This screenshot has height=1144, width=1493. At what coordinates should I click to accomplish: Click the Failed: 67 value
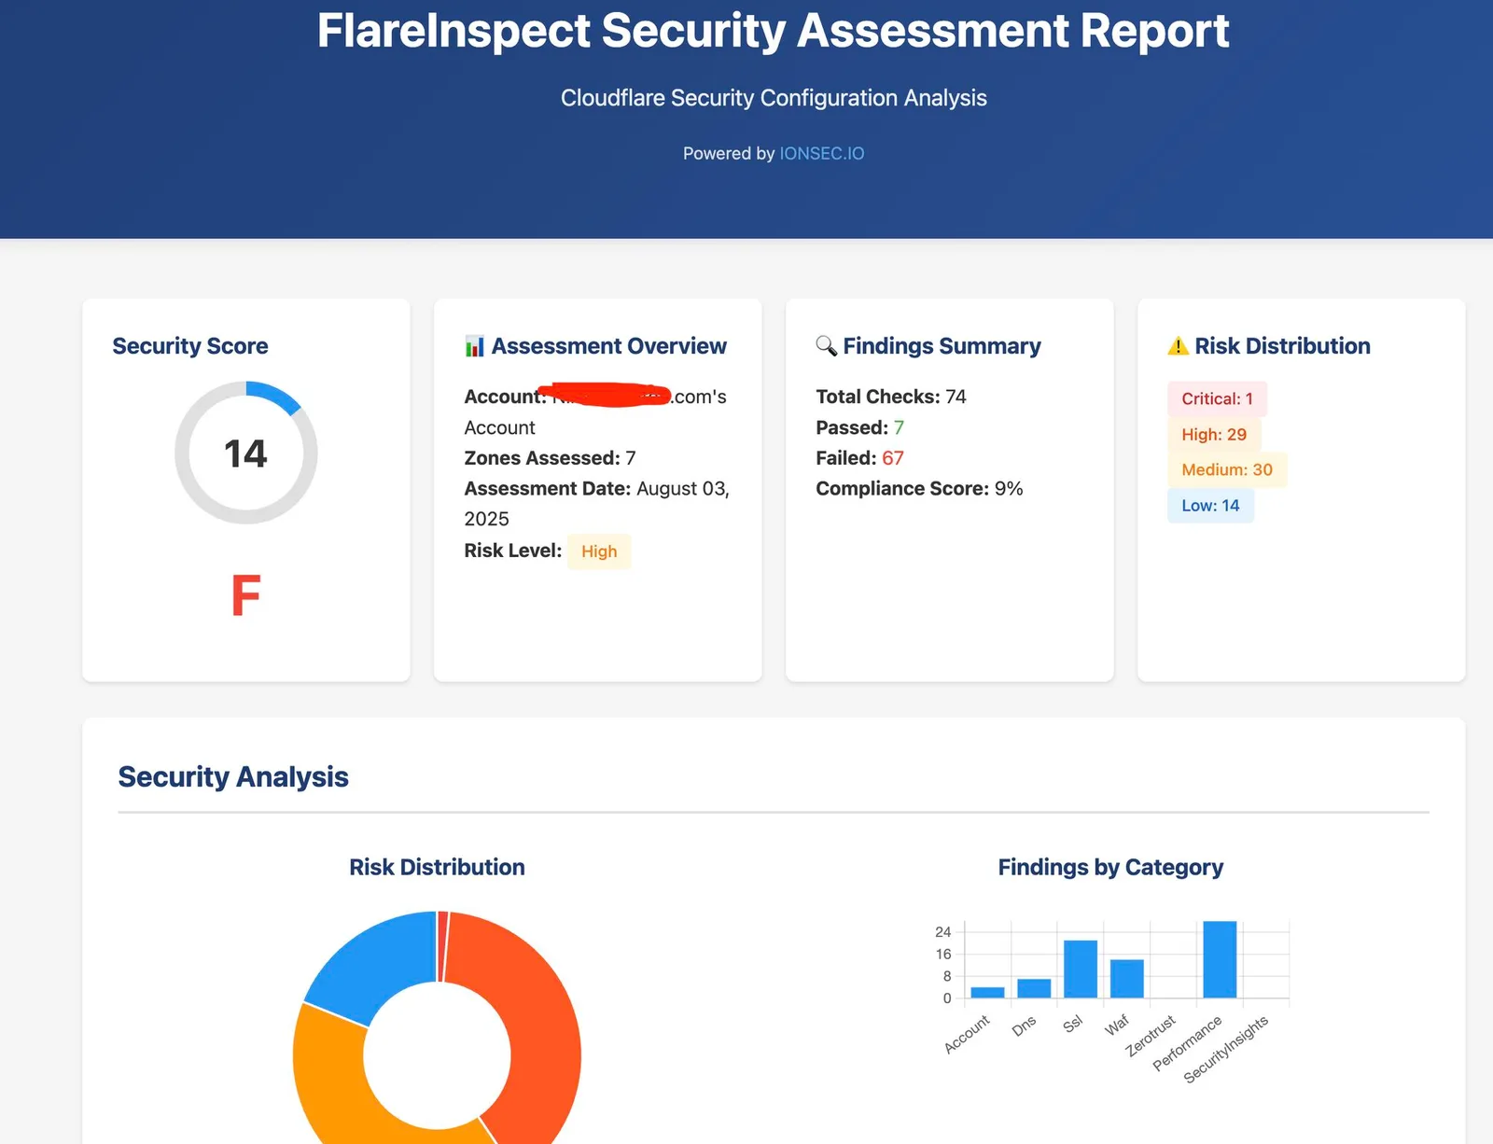[893, 458]
